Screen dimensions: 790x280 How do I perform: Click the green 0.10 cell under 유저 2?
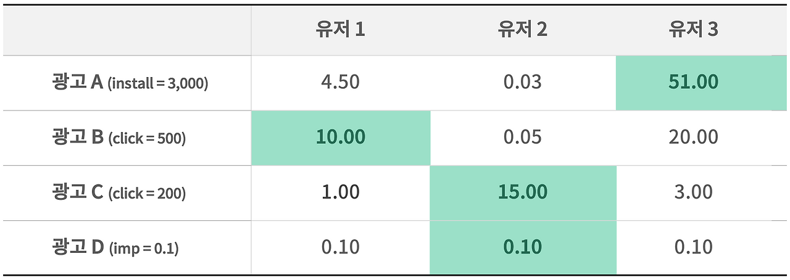[x=523, y=247]
